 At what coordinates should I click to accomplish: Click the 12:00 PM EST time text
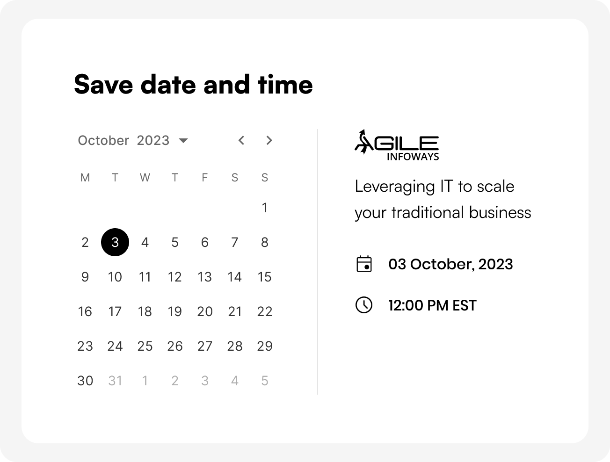432,305
